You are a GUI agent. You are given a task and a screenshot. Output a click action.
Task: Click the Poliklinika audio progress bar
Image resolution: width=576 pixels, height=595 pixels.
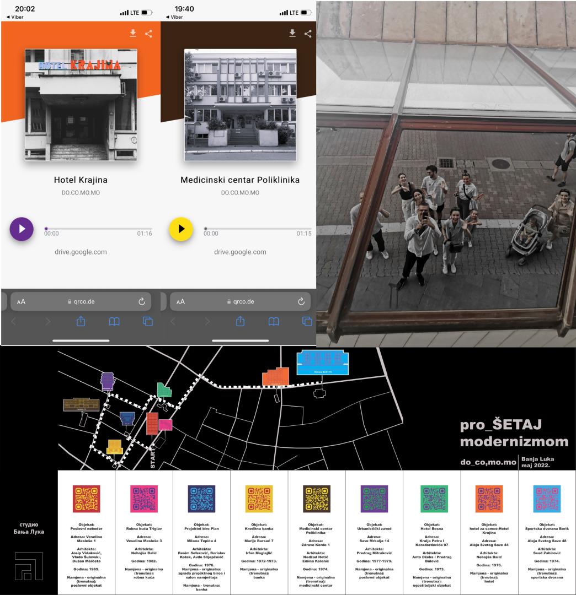258,228
